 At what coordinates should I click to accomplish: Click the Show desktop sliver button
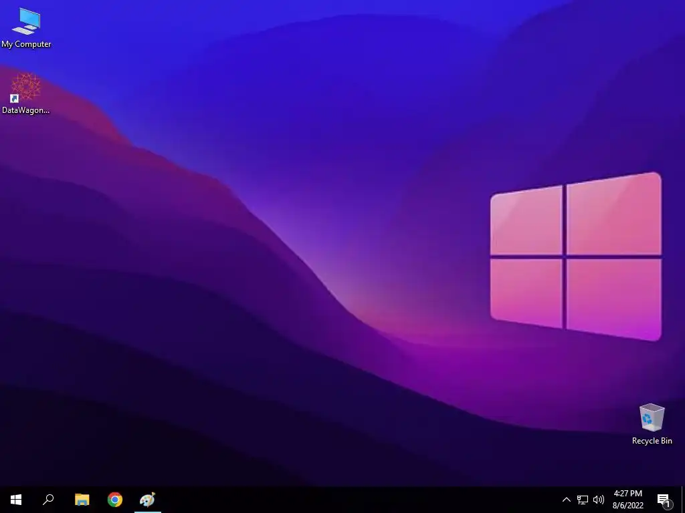tap(683, 500)
